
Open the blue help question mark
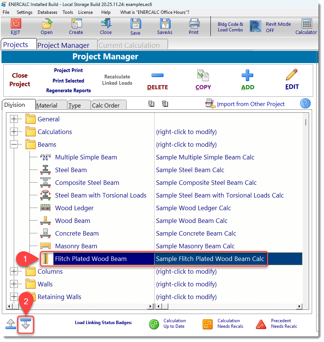pyautogui.click(x=305, y=103)
